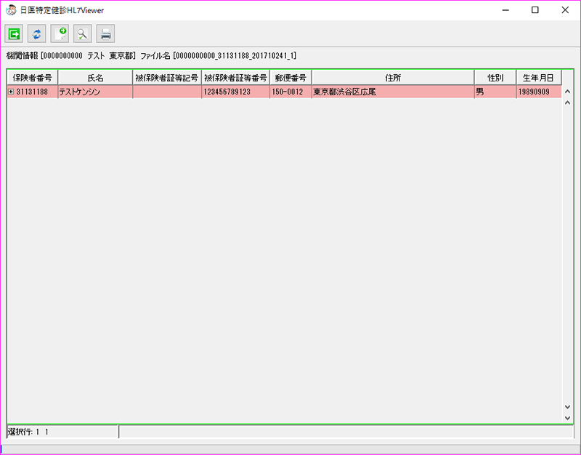Sort by 氏名 column header
The height and width of the screenshot is (455, 581).
click(x=95, y=78)
